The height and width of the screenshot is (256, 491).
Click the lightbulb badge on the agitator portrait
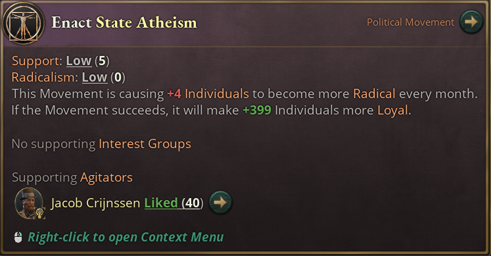coord(39,213)
